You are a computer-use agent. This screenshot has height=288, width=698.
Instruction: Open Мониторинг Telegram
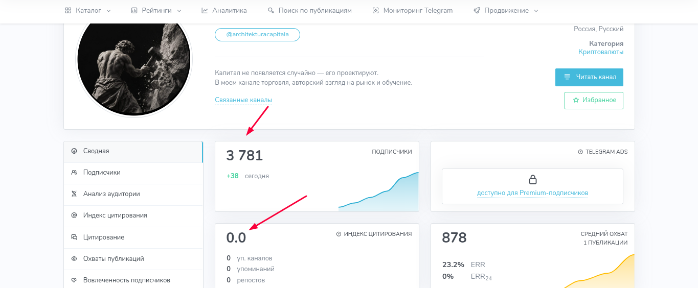click(412, 10)
